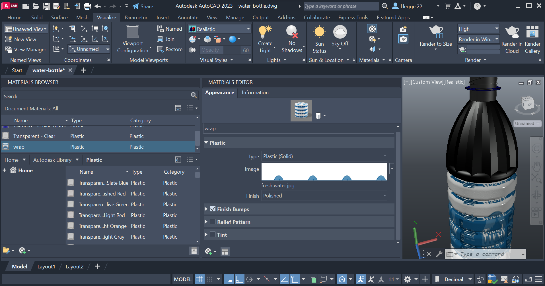Open material Type Plastic (Solid) dropdown
Image resolution: width=545 pixels, height=286 pixels.
point(324,156)
